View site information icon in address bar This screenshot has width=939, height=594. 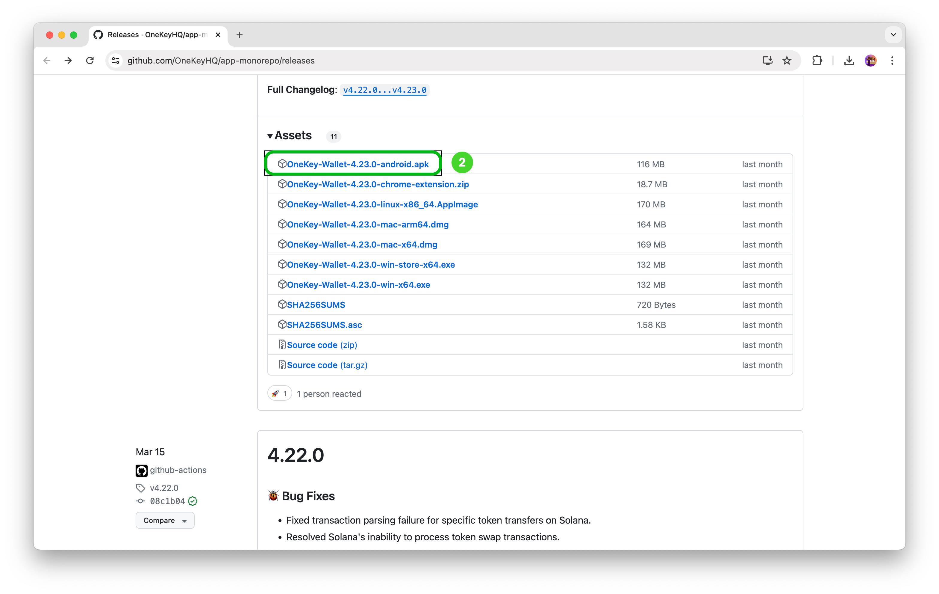115,61
